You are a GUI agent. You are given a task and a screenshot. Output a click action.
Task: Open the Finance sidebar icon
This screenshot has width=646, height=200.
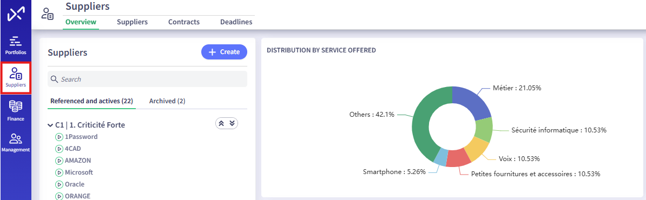15,111
